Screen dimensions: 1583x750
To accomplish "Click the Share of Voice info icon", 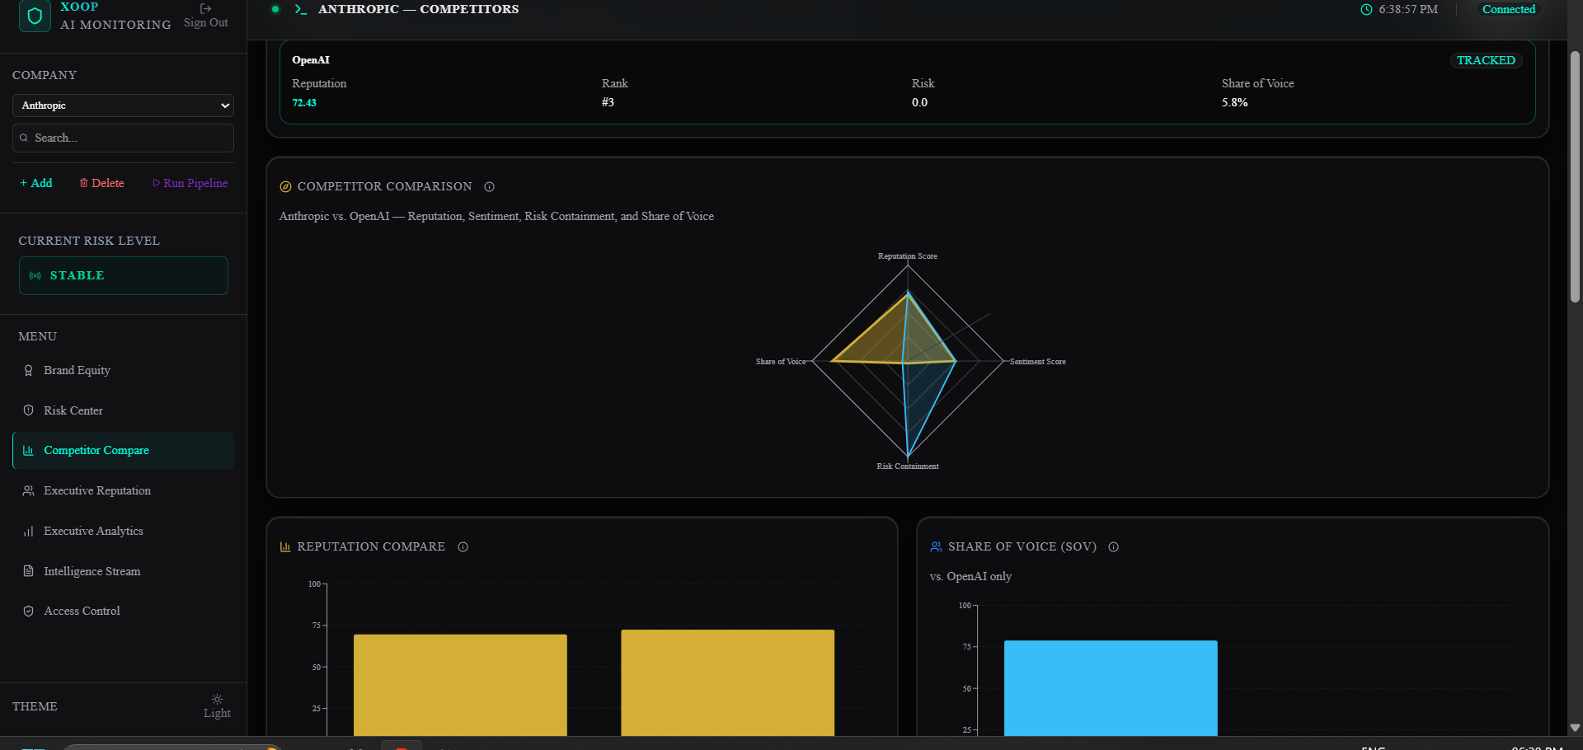I will point(1113,546).
